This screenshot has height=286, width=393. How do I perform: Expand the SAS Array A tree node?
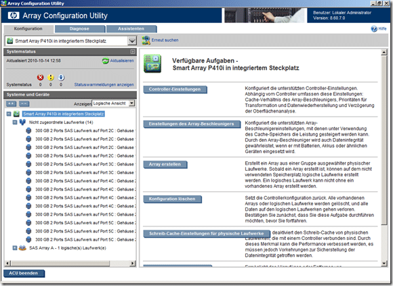(x=15, y=248)
